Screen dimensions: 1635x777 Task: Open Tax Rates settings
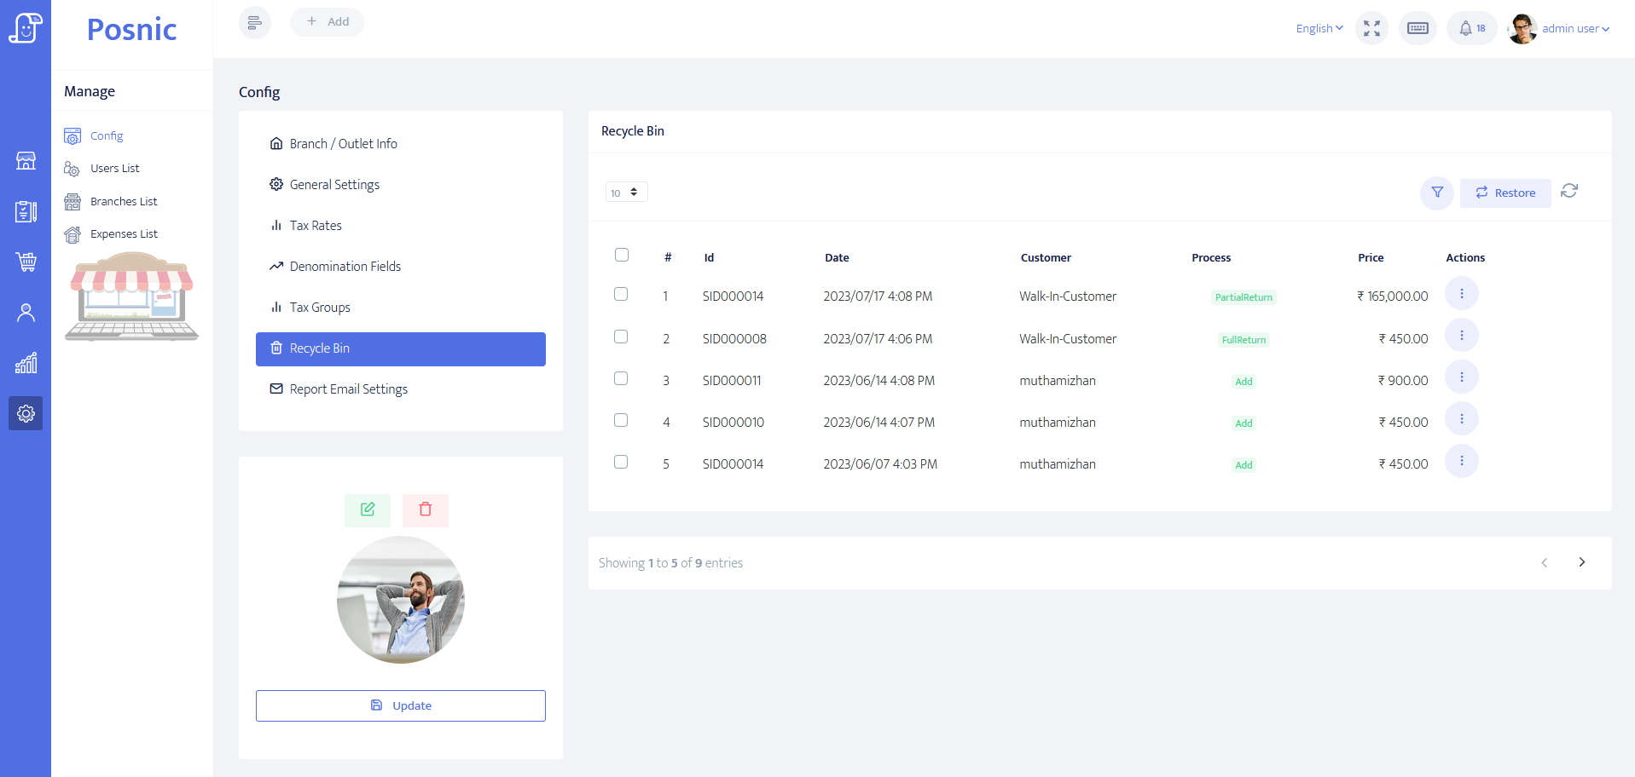[316, 226]
